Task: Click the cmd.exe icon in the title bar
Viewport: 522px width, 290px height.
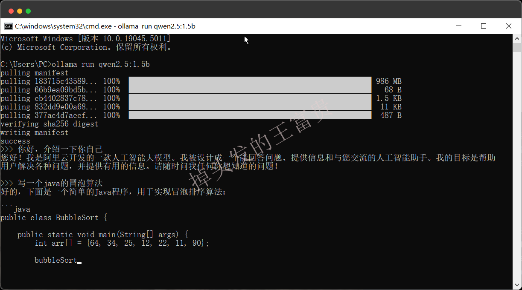Action: coord(8,26)
